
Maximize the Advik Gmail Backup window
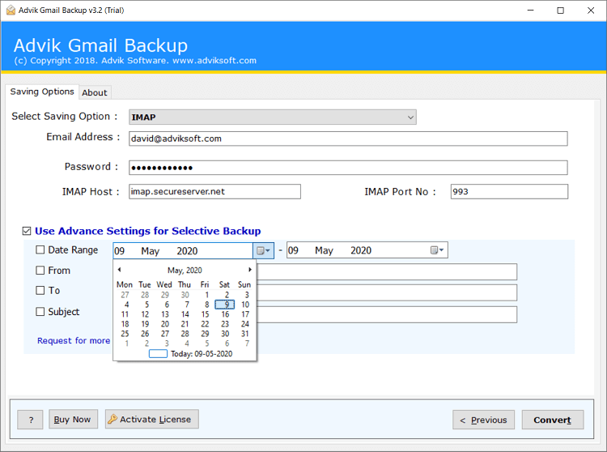tap(560, 11)
